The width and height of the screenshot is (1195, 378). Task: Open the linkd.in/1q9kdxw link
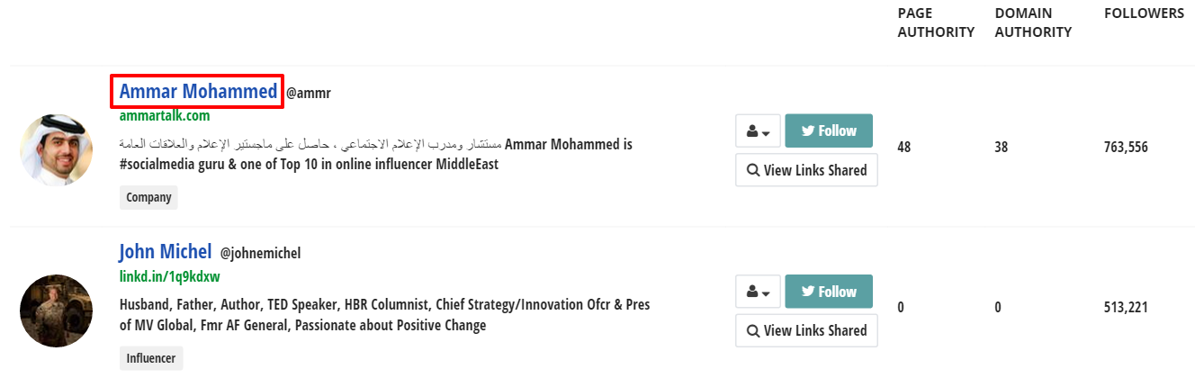click(x=170, y=276)
